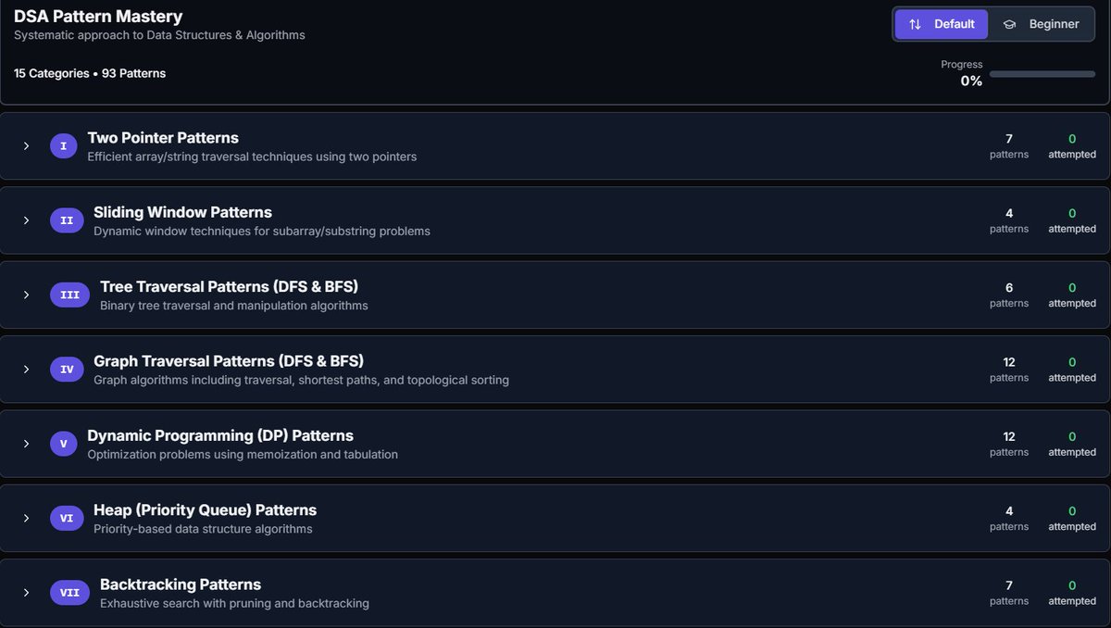Click 'Systematic approach to Data Structures & Algorithms' subtitle
Screen dimensions: 1111x628
click(x=159, y=35)
